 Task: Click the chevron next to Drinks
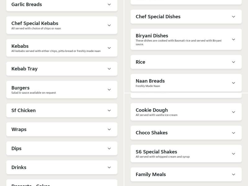coord(109,167)
